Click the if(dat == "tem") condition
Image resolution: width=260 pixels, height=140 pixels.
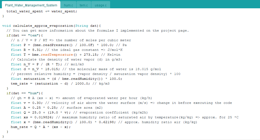click(x=25, y=35)
